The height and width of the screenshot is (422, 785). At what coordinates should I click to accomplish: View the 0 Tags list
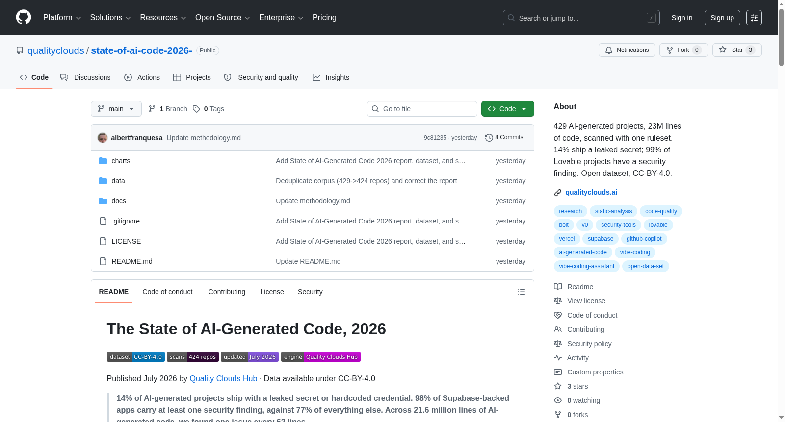coord(209,109)
